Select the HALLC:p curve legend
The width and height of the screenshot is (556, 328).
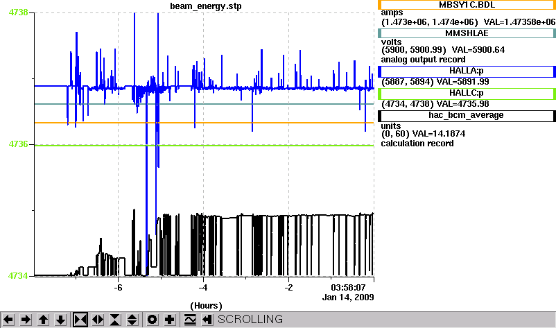pyautogui.click(x=467, y=94)
